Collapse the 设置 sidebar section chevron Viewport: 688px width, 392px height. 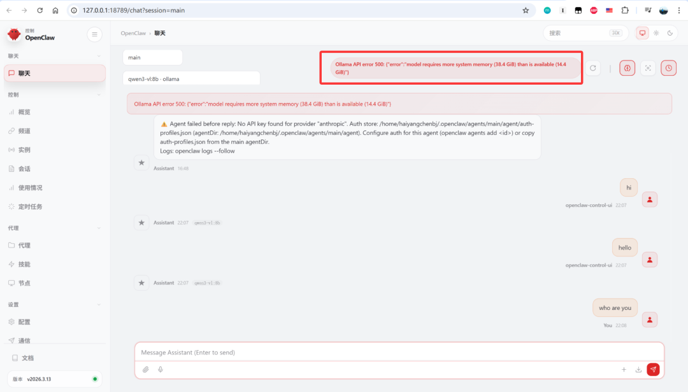point(99,305)
